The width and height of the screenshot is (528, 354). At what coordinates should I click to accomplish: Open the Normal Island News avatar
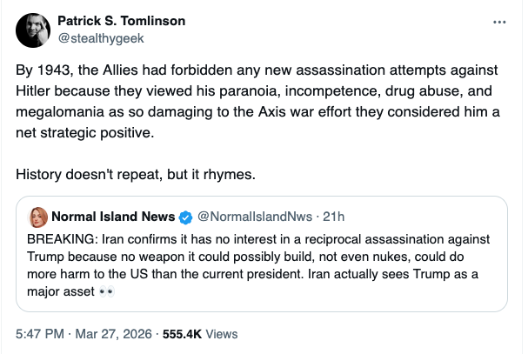click(x=38, y=216)
